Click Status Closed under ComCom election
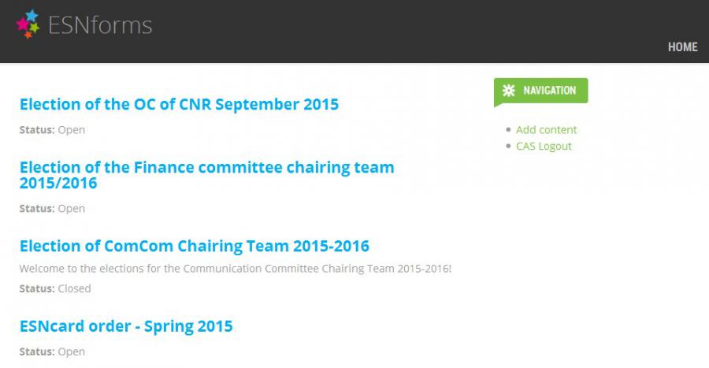Image resolution: width=709 pixels, height=368 pixels. 54,288
